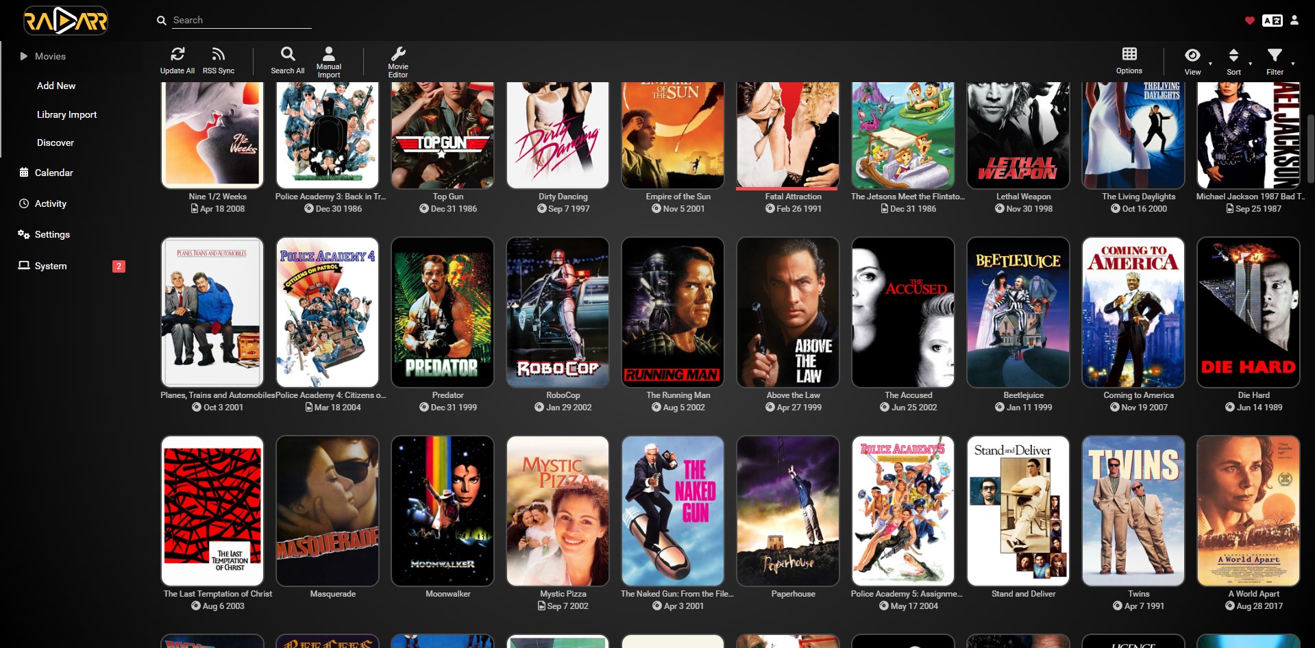The width and height of the screenshot is (1315, 648).
Task: Launch the Movie Editor
Action: pyautogui.click(x=398, y=53)
